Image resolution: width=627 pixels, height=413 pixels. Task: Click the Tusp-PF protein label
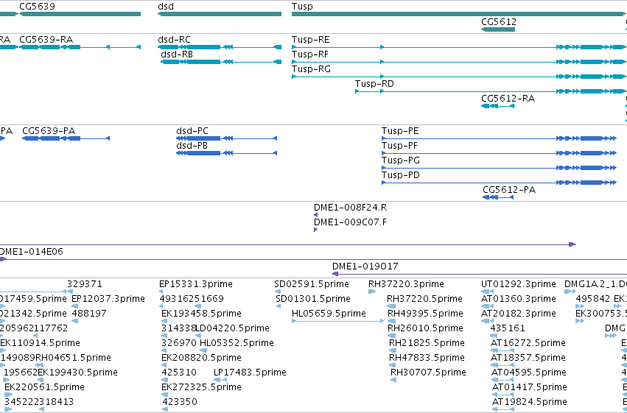click(x=399, y=146)
